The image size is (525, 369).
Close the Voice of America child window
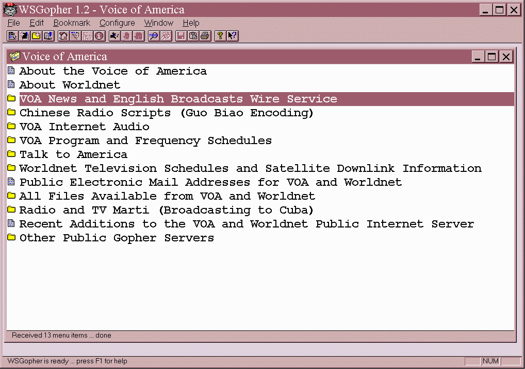[506, 57]
